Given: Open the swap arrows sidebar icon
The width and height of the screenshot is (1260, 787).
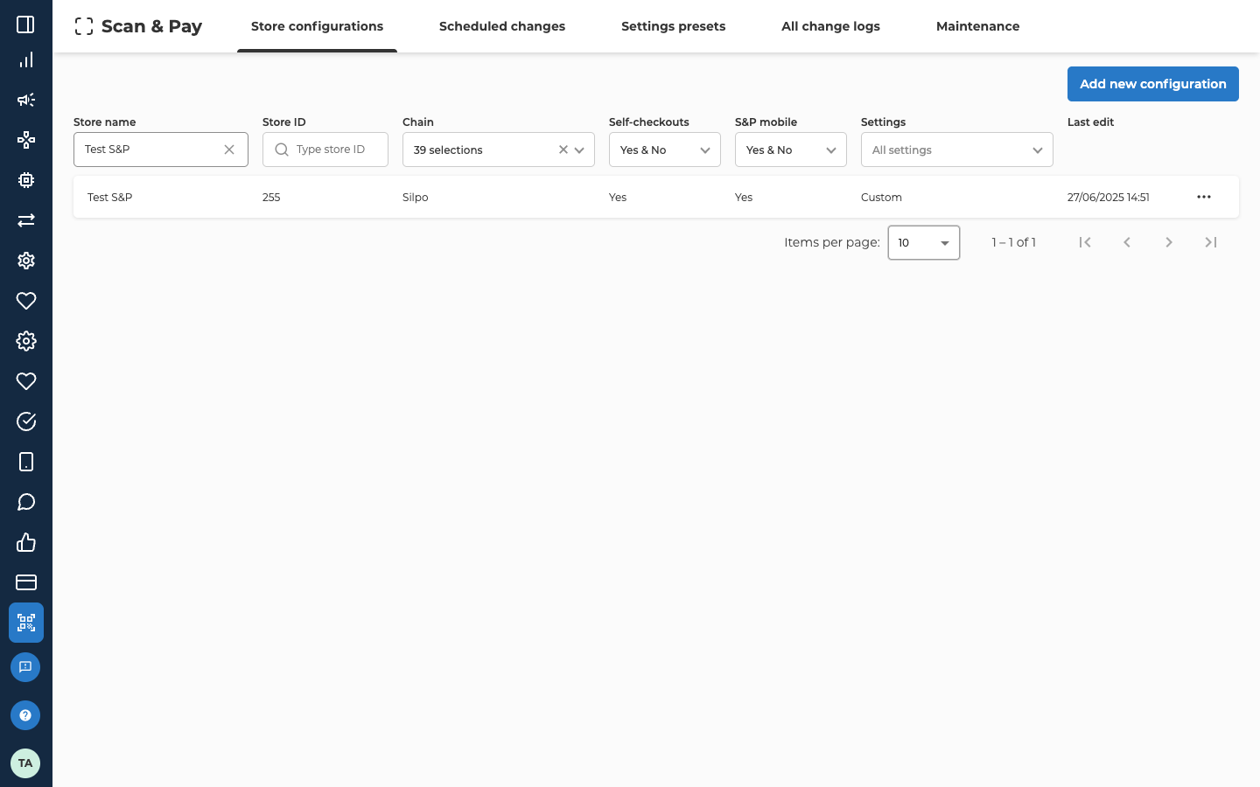Looking at the screenshot, I should [x=26, y=220].
